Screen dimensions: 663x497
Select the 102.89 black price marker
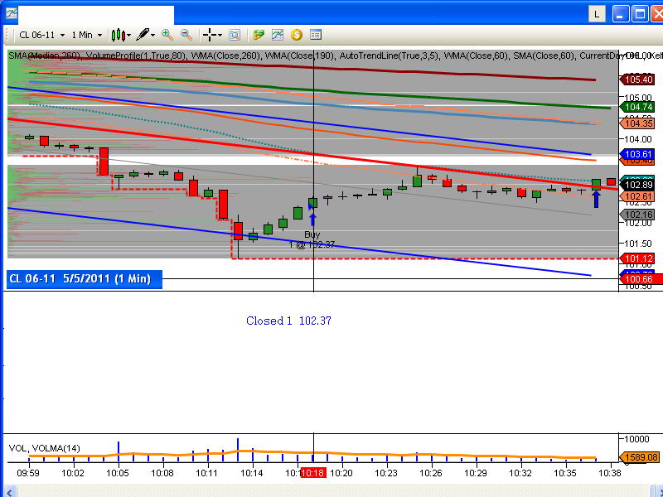(x=636, y=185)
